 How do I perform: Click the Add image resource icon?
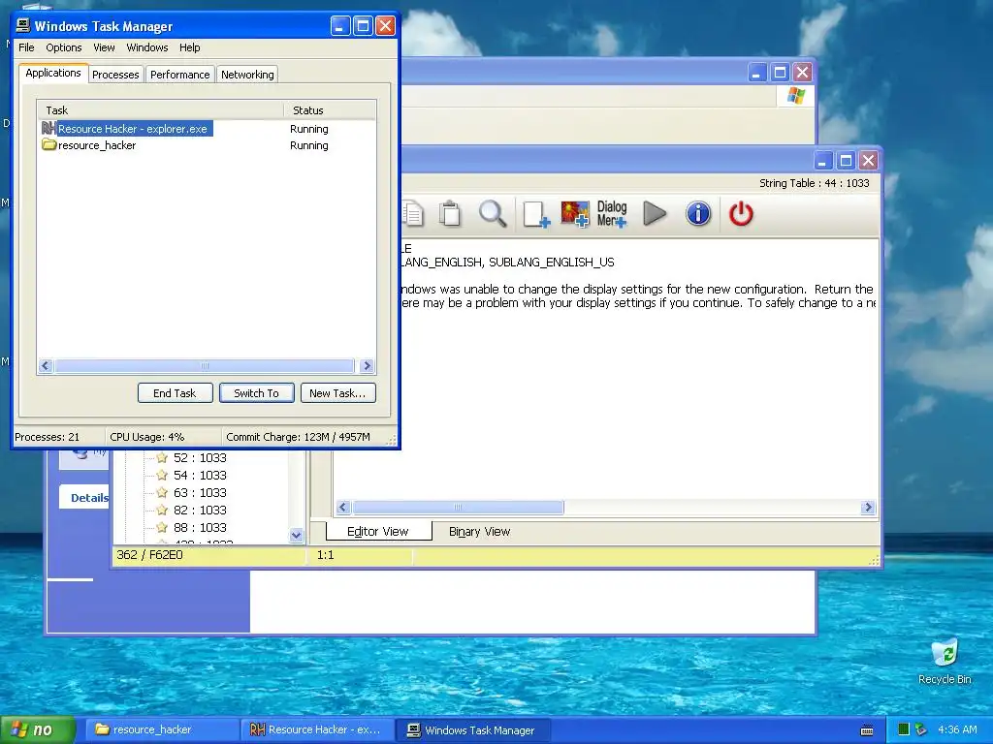point(574,214)
